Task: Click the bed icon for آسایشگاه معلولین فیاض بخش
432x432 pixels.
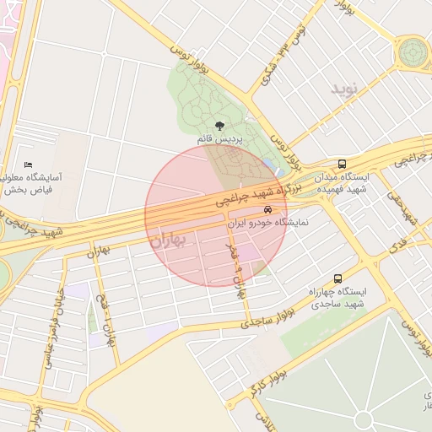Action: (28, 165)
